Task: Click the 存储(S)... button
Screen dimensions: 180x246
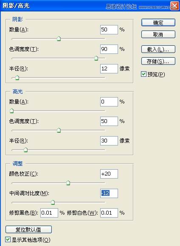Action: pyautogui.click(x=158, y=61)
